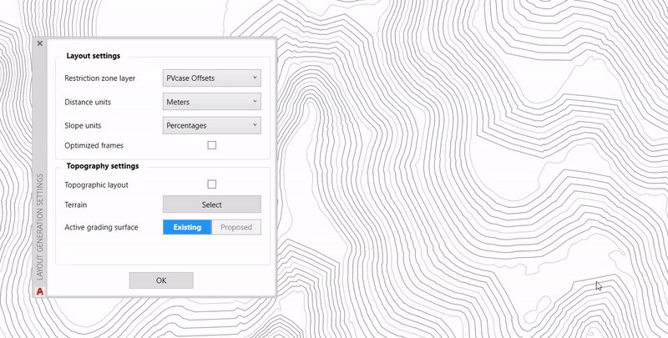Viewport: 668px width, 338px height.
Task: Click the Topography settings heading
Action: 103,166
